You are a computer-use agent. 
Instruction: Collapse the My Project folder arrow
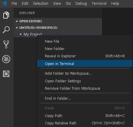coord(21,34)
